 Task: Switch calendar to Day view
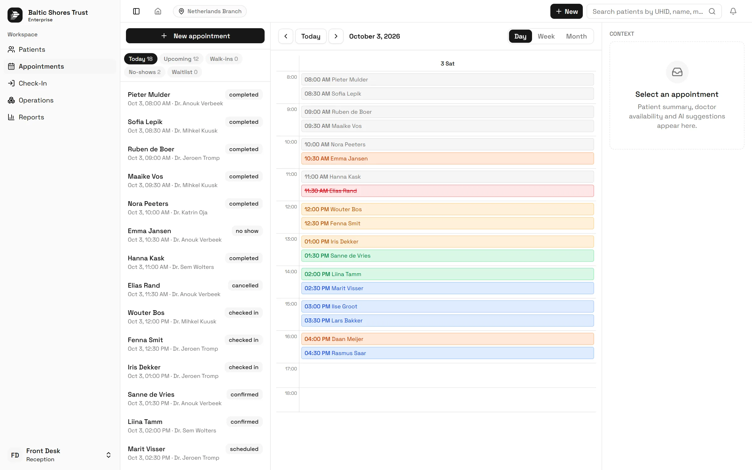[520, 36]
